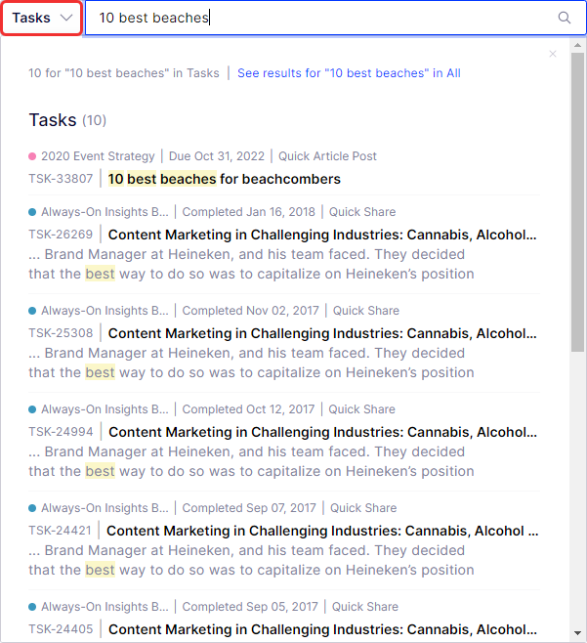Click blue dot beside Completed Sep 07, 2017
This screenshot has height=643, width=587.
coord(32,508)
